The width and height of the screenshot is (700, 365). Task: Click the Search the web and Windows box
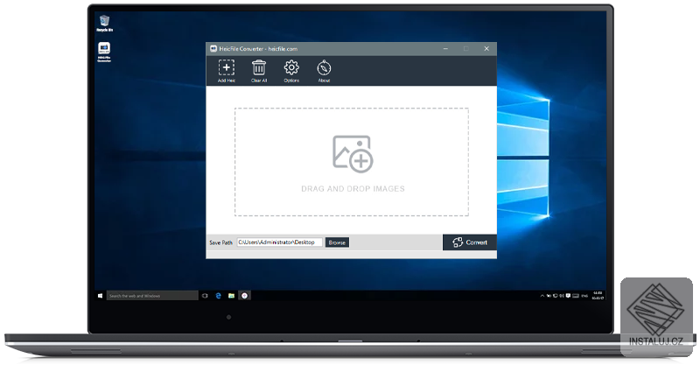[x=152, y=296]
